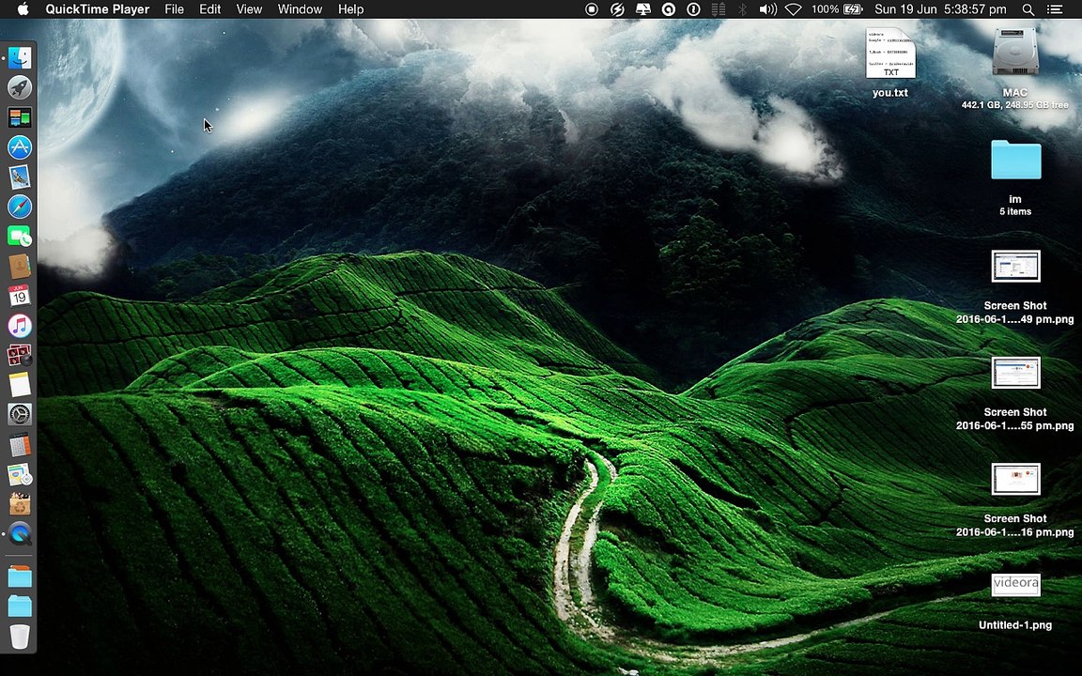Open the App Store Dock icon
This screenshot has height=676, width=1082.
click(x=20, y=146)
